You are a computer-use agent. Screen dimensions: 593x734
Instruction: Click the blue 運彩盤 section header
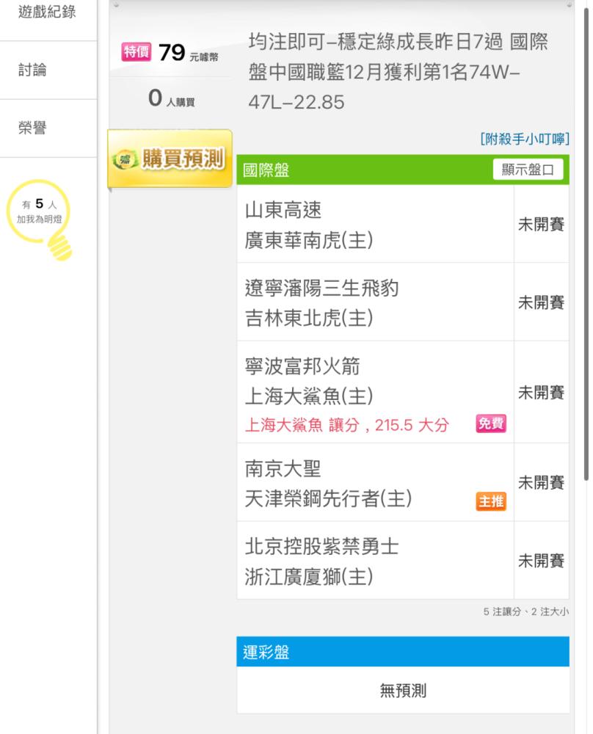point(402,652)
